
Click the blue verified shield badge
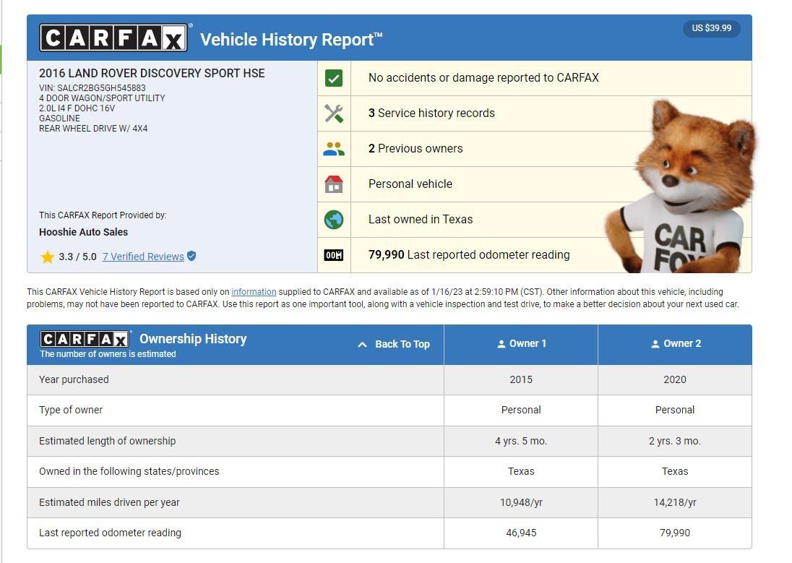[x=191, y=257]
